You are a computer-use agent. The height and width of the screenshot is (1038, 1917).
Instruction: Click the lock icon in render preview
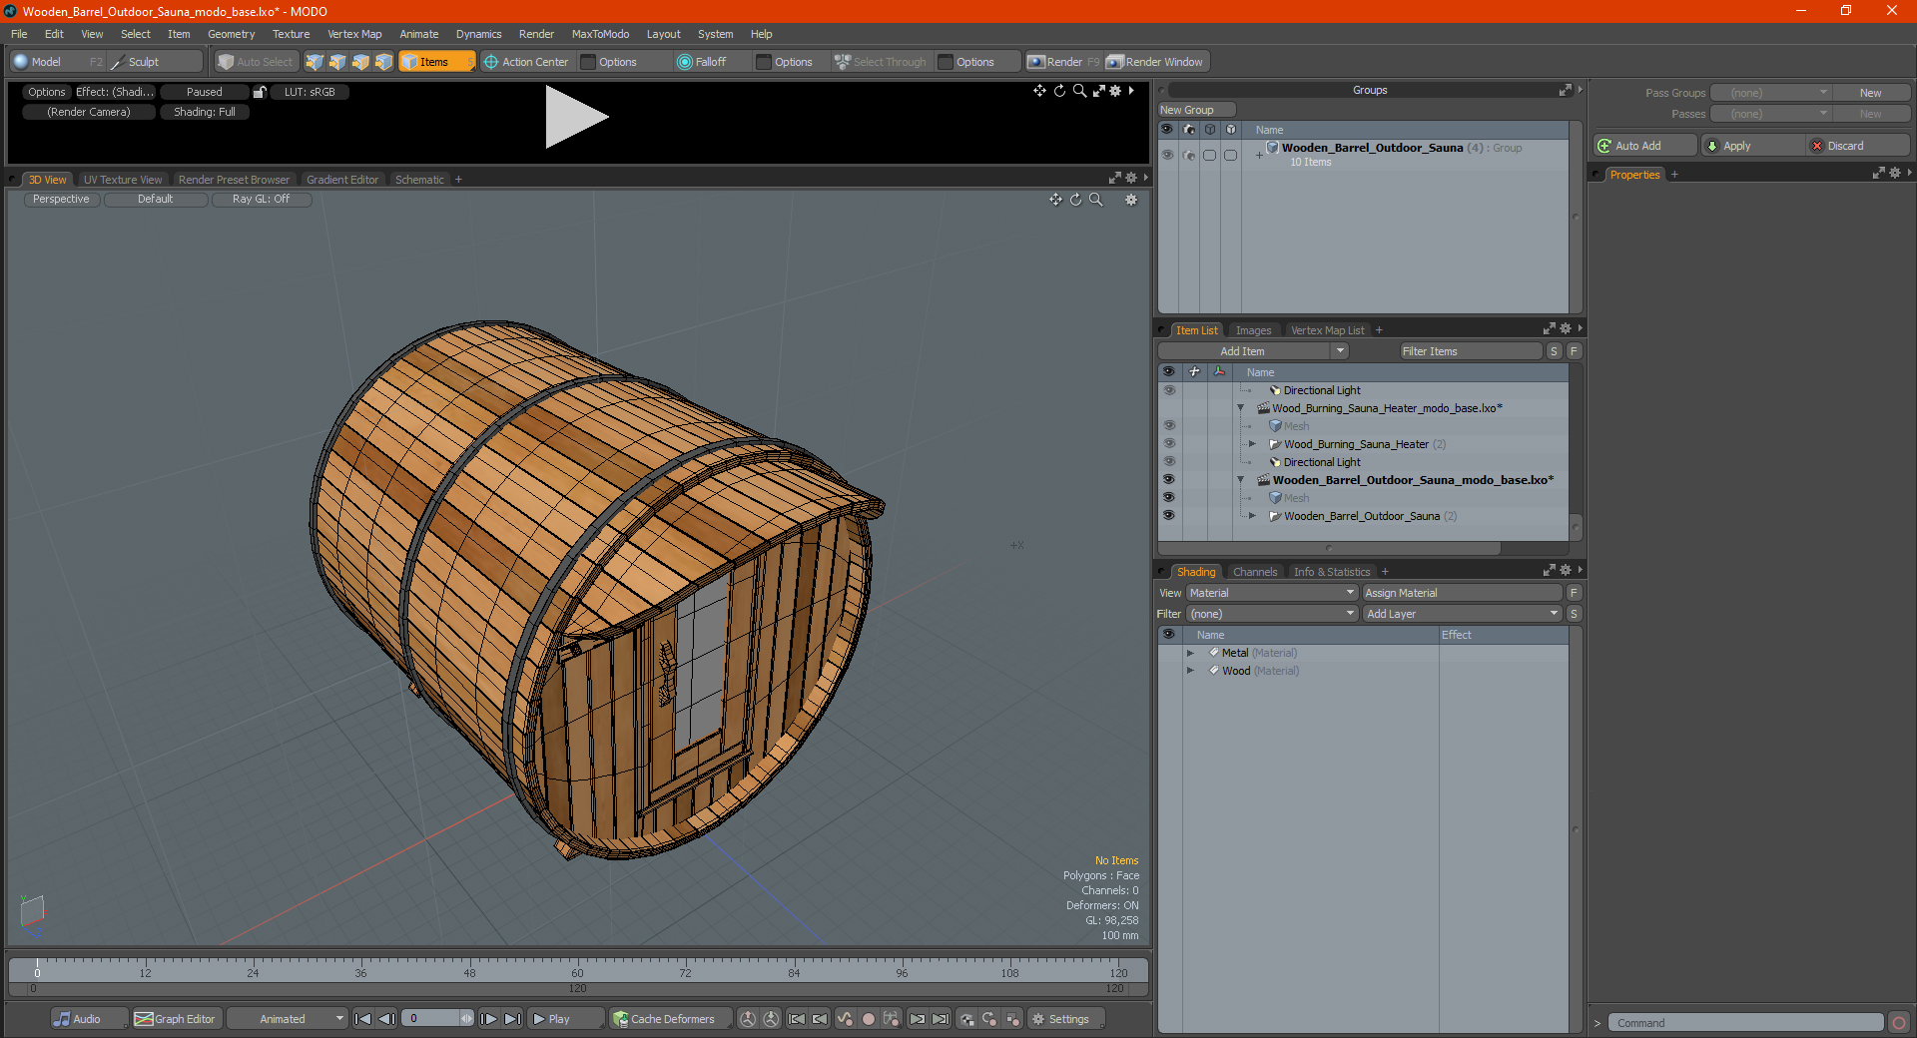(x=260, y=92)
